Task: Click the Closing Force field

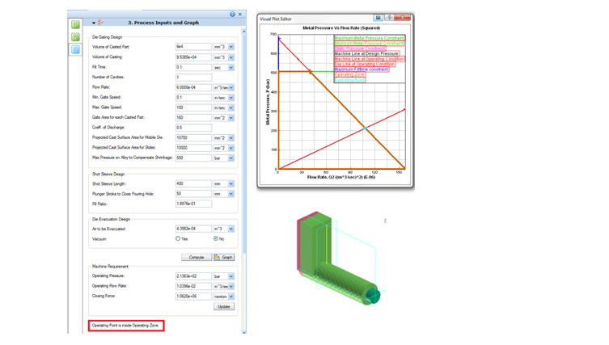Action: tap(193, 297)
